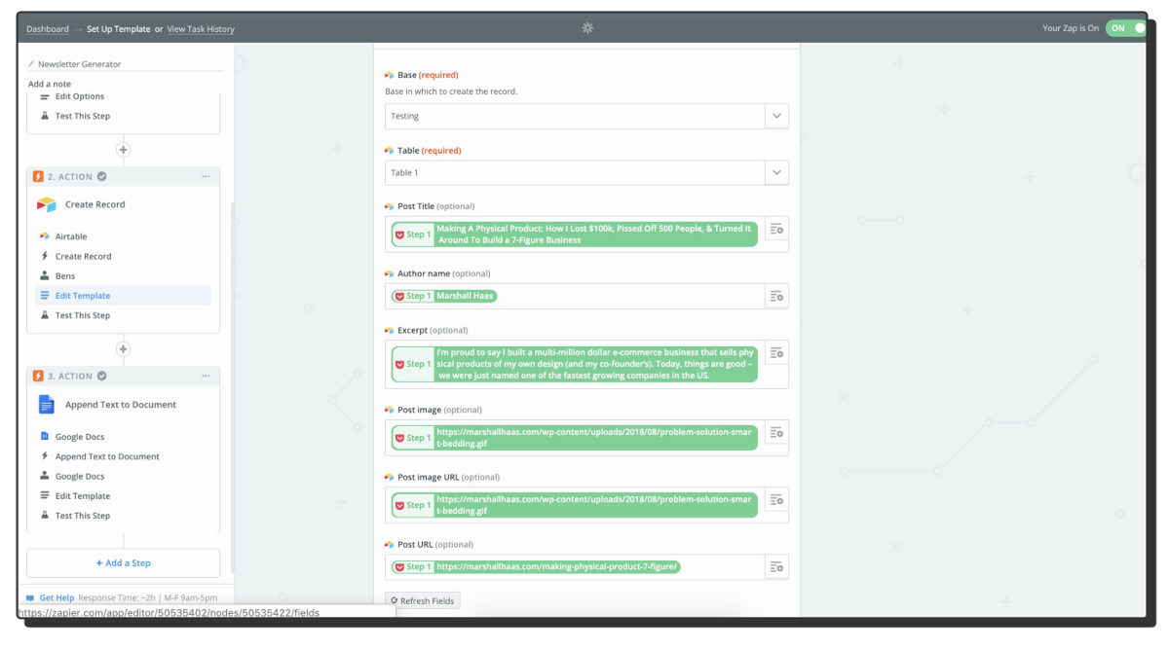Click the Refresh Fields button

point(422,600)
